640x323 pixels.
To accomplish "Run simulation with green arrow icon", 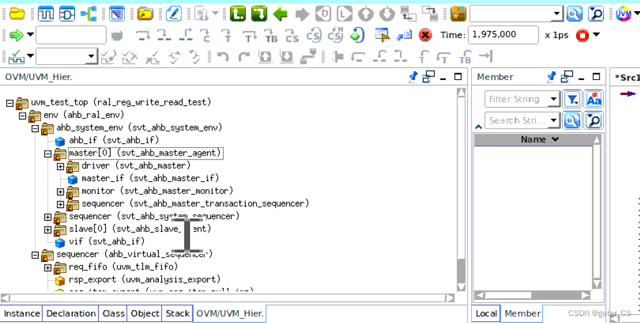I will click(x=16, y=35).
